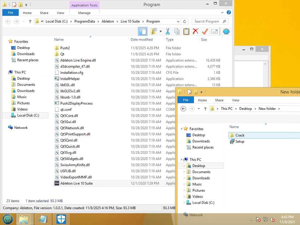
Task: Open the Home tab in New folder window
Action: (202, 100)
